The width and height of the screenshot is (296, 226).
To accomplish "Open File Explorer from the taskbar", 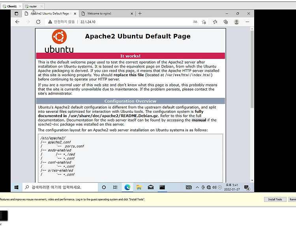I will (139, 187).
